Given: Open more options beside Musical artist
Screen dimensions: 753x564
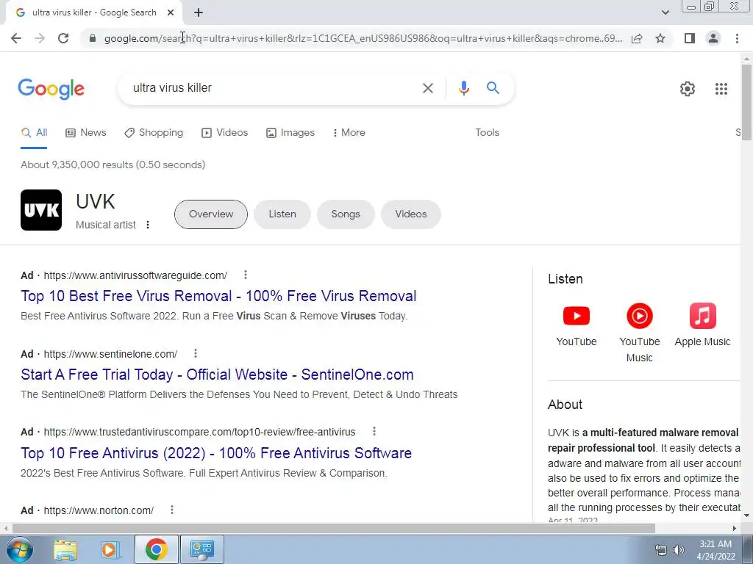Looking at the screenshot, I should click(148, 225).
